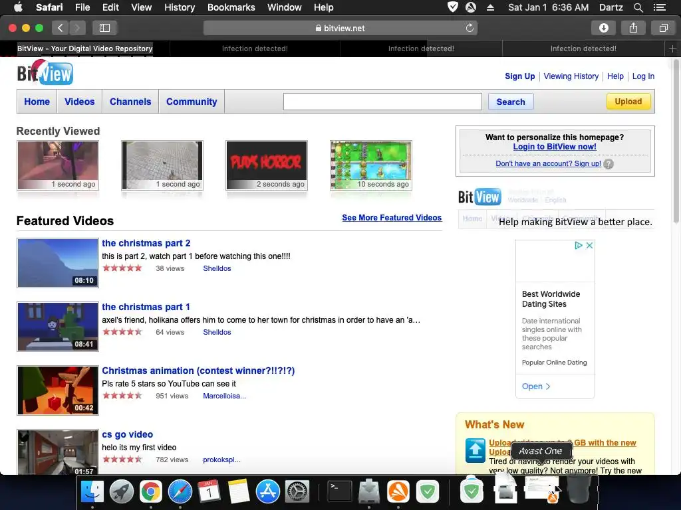
Task: Open Spotlight search in menu bar
Action: tap(638, 7)
